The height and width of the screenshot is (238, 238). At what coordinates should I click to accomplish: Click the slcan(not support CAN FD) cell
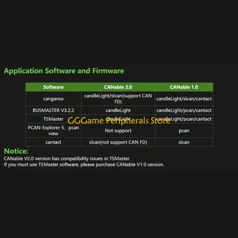point(118,142)
